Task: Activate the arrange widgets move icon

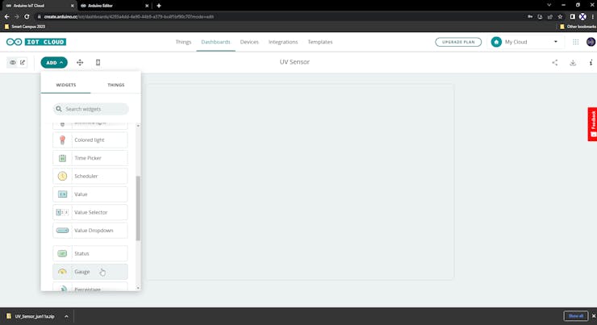Action: 80,62
